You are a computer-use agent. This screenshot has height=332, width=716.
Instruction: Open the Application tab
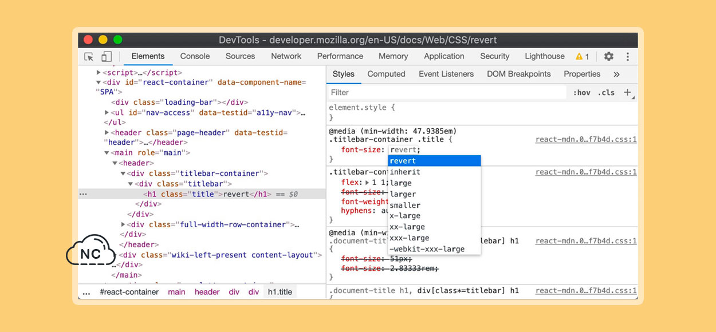pos(444,56)
